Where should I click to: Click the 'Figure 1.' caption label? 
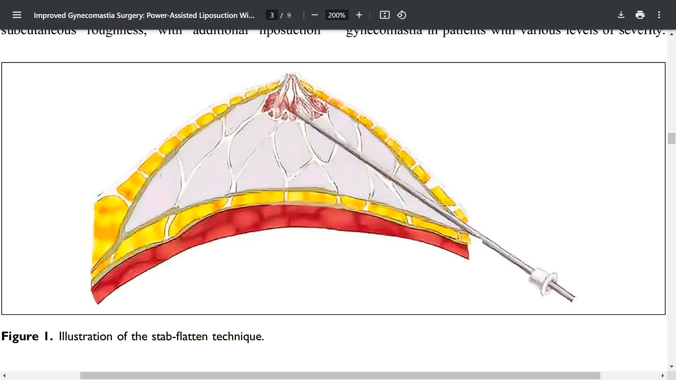coord(27,336)
